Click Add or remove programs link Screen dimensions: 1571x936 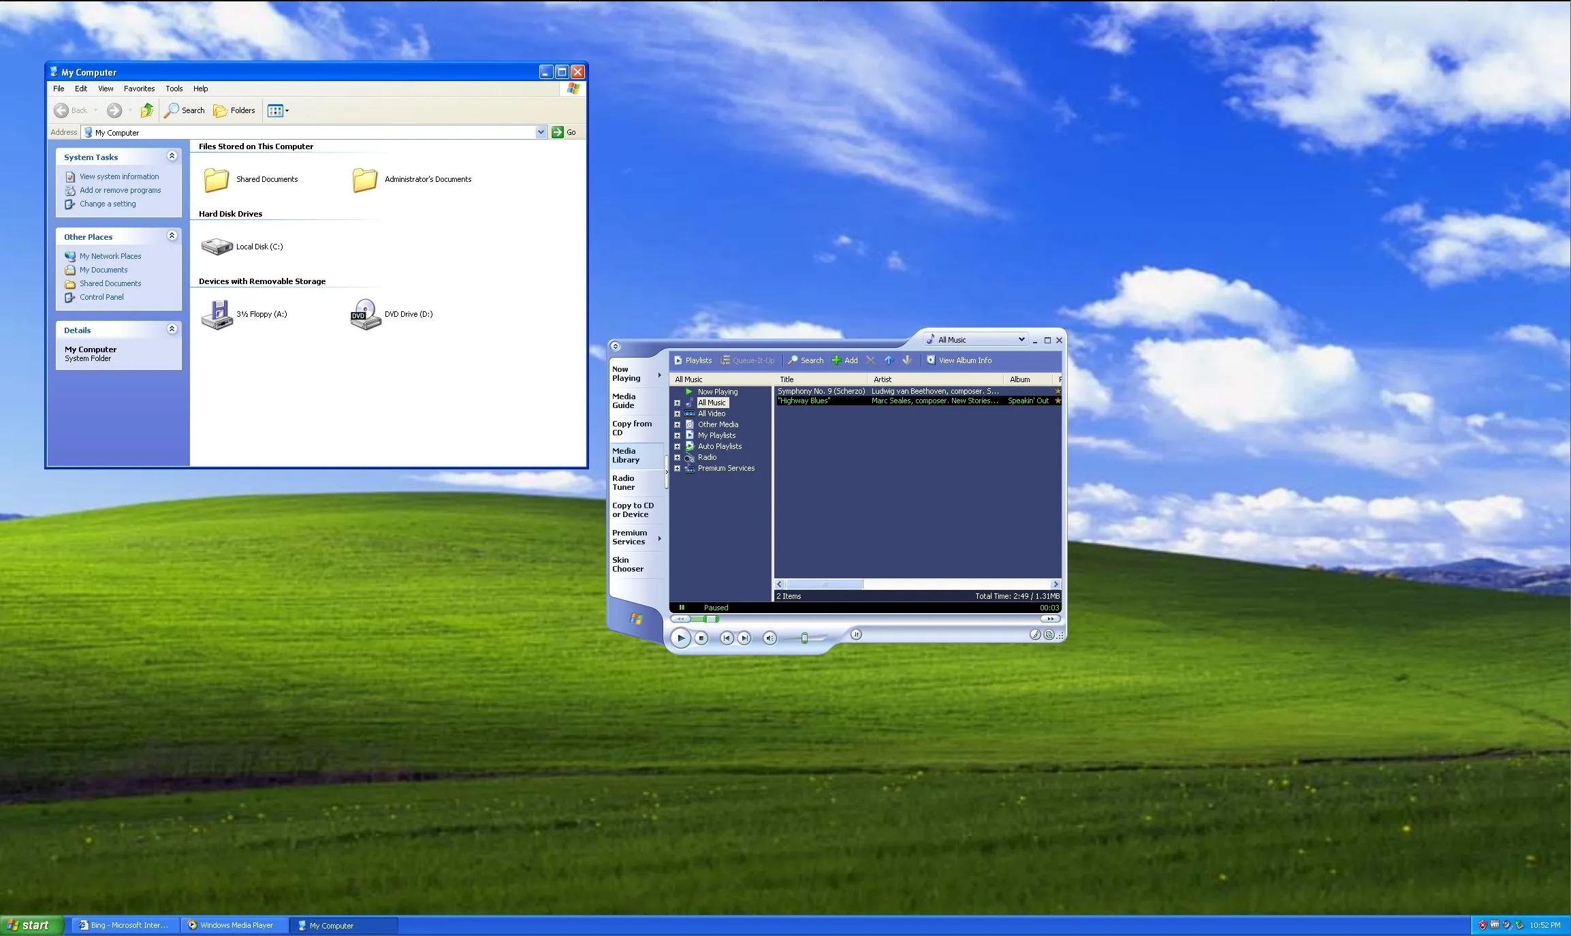coord(121,189)
